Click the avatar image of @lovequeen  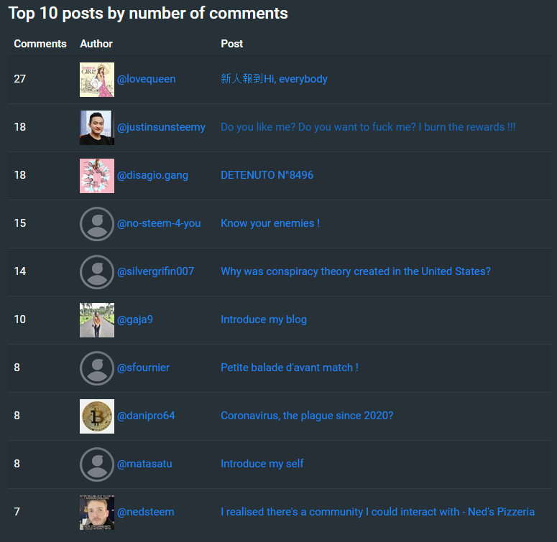[x=96, y=79]
